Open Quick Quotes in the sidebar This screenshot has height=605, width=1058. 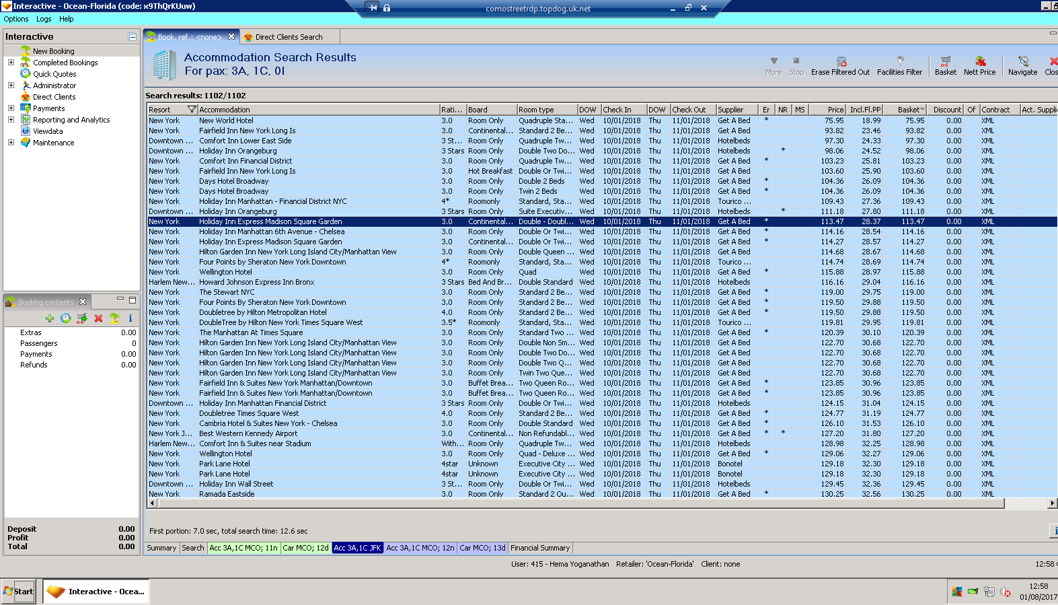click(54, 74)
